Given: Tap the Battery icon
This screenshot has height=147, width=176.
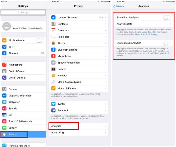Looking at the screenshot, I should (4, 128).
